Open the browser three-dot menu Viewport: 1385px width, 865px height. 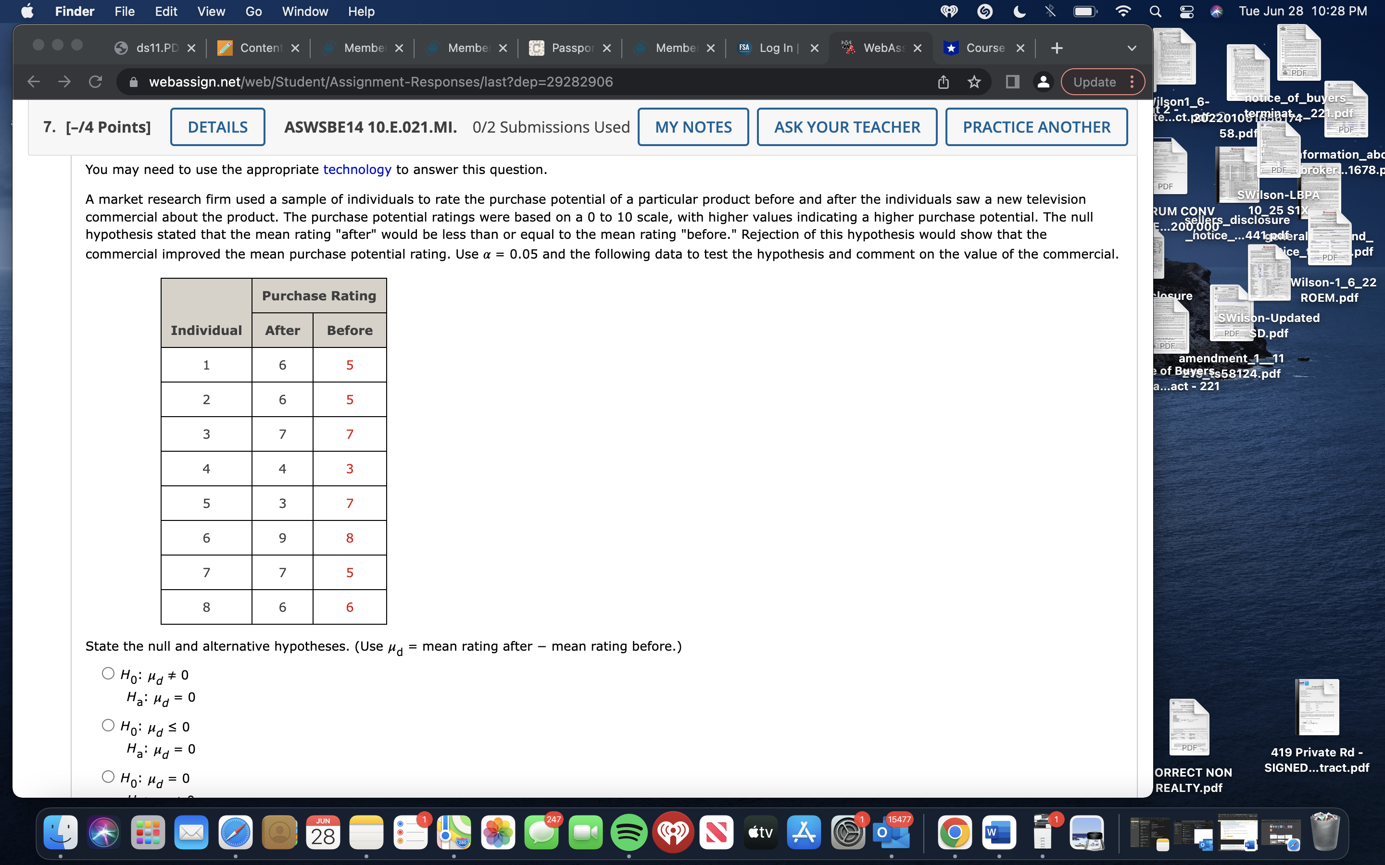click(x=1133, y=81)
